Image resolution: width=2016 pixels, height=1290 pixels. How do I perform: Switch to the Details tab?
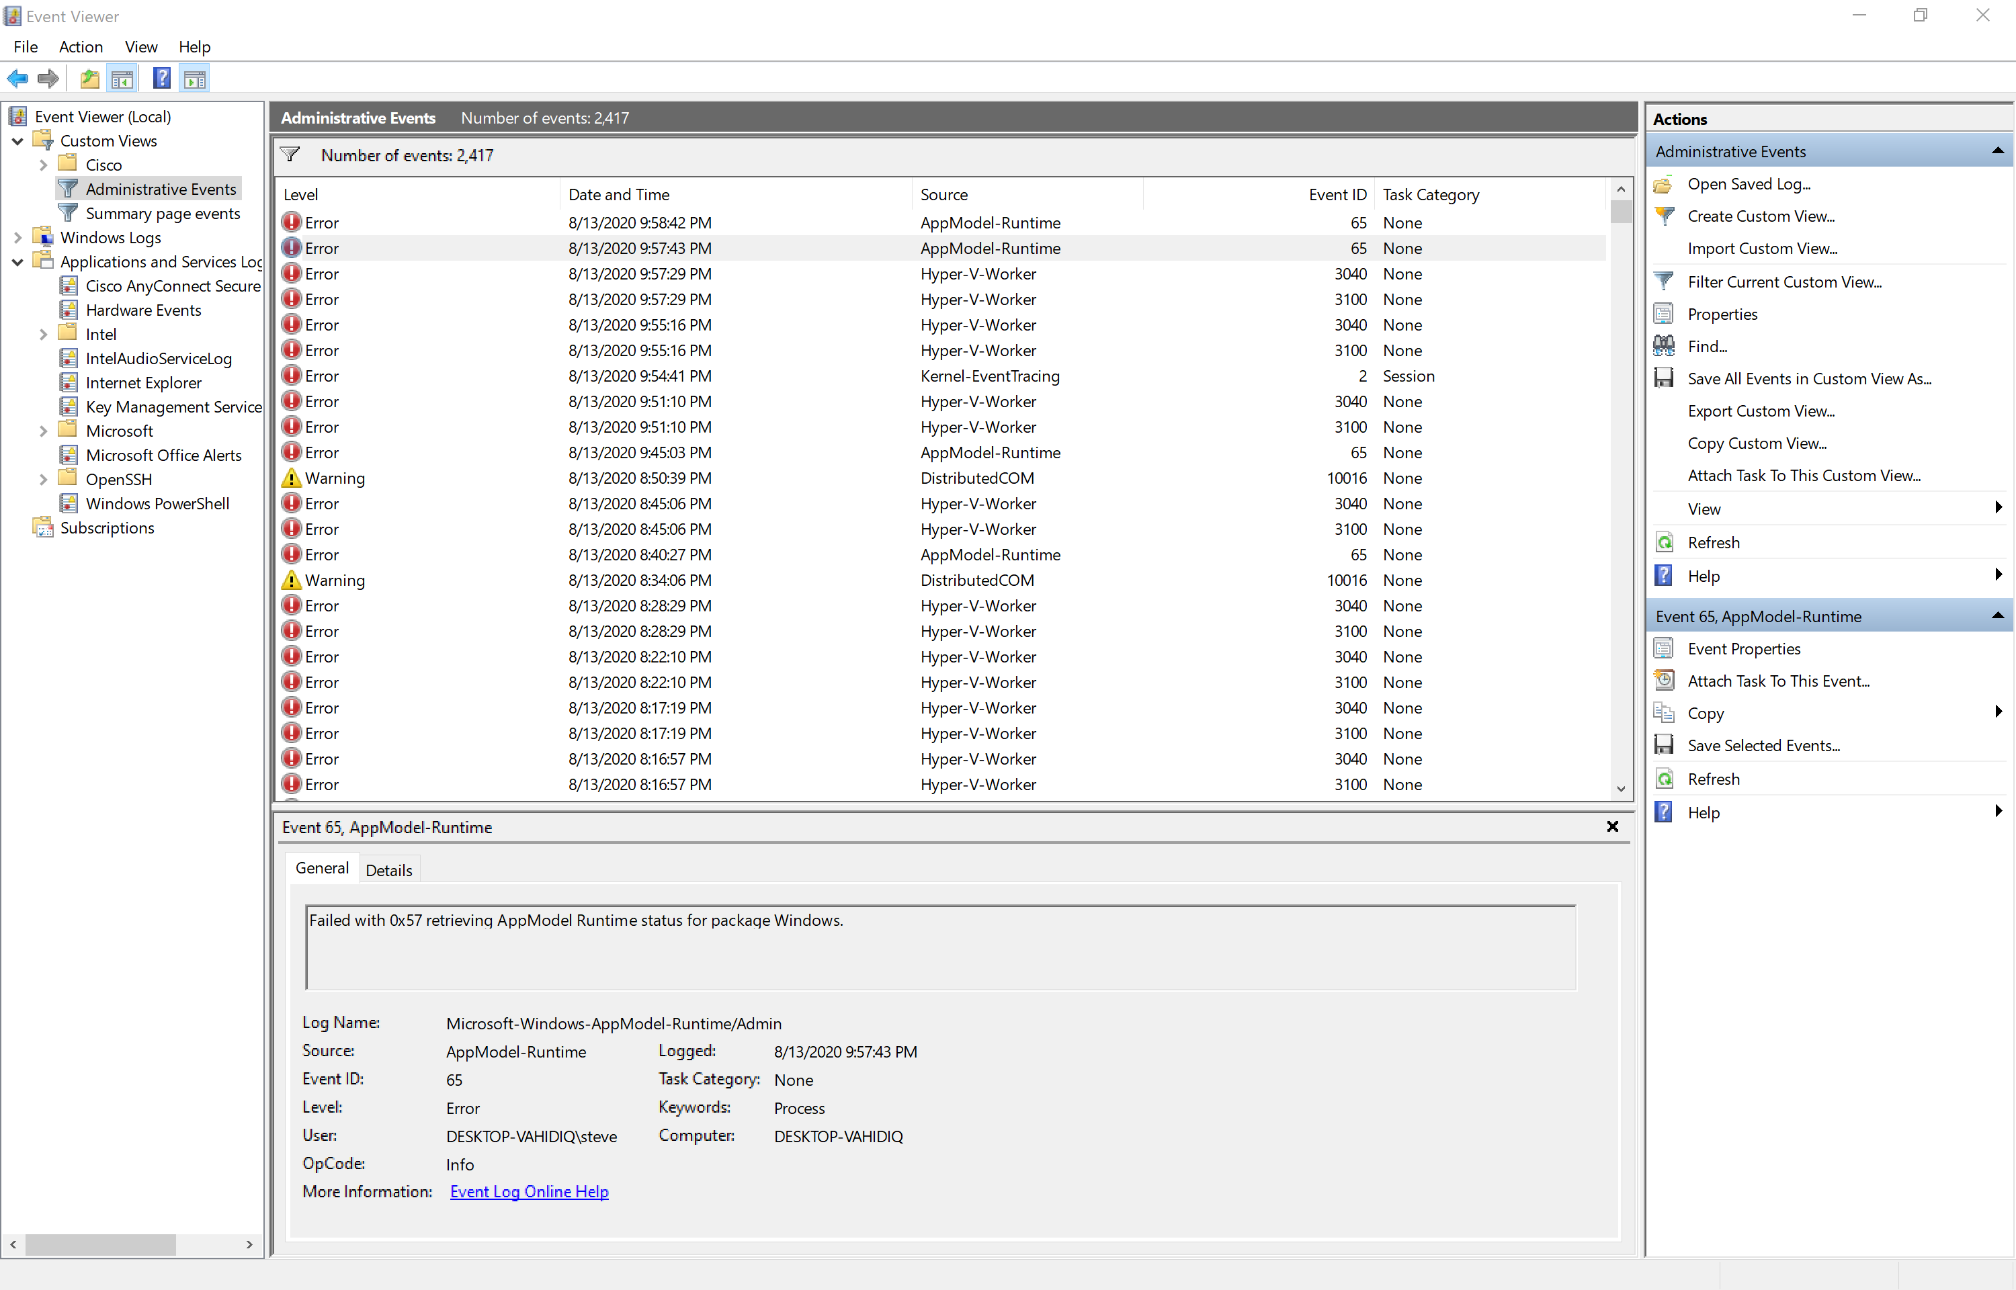coord(390,869)
